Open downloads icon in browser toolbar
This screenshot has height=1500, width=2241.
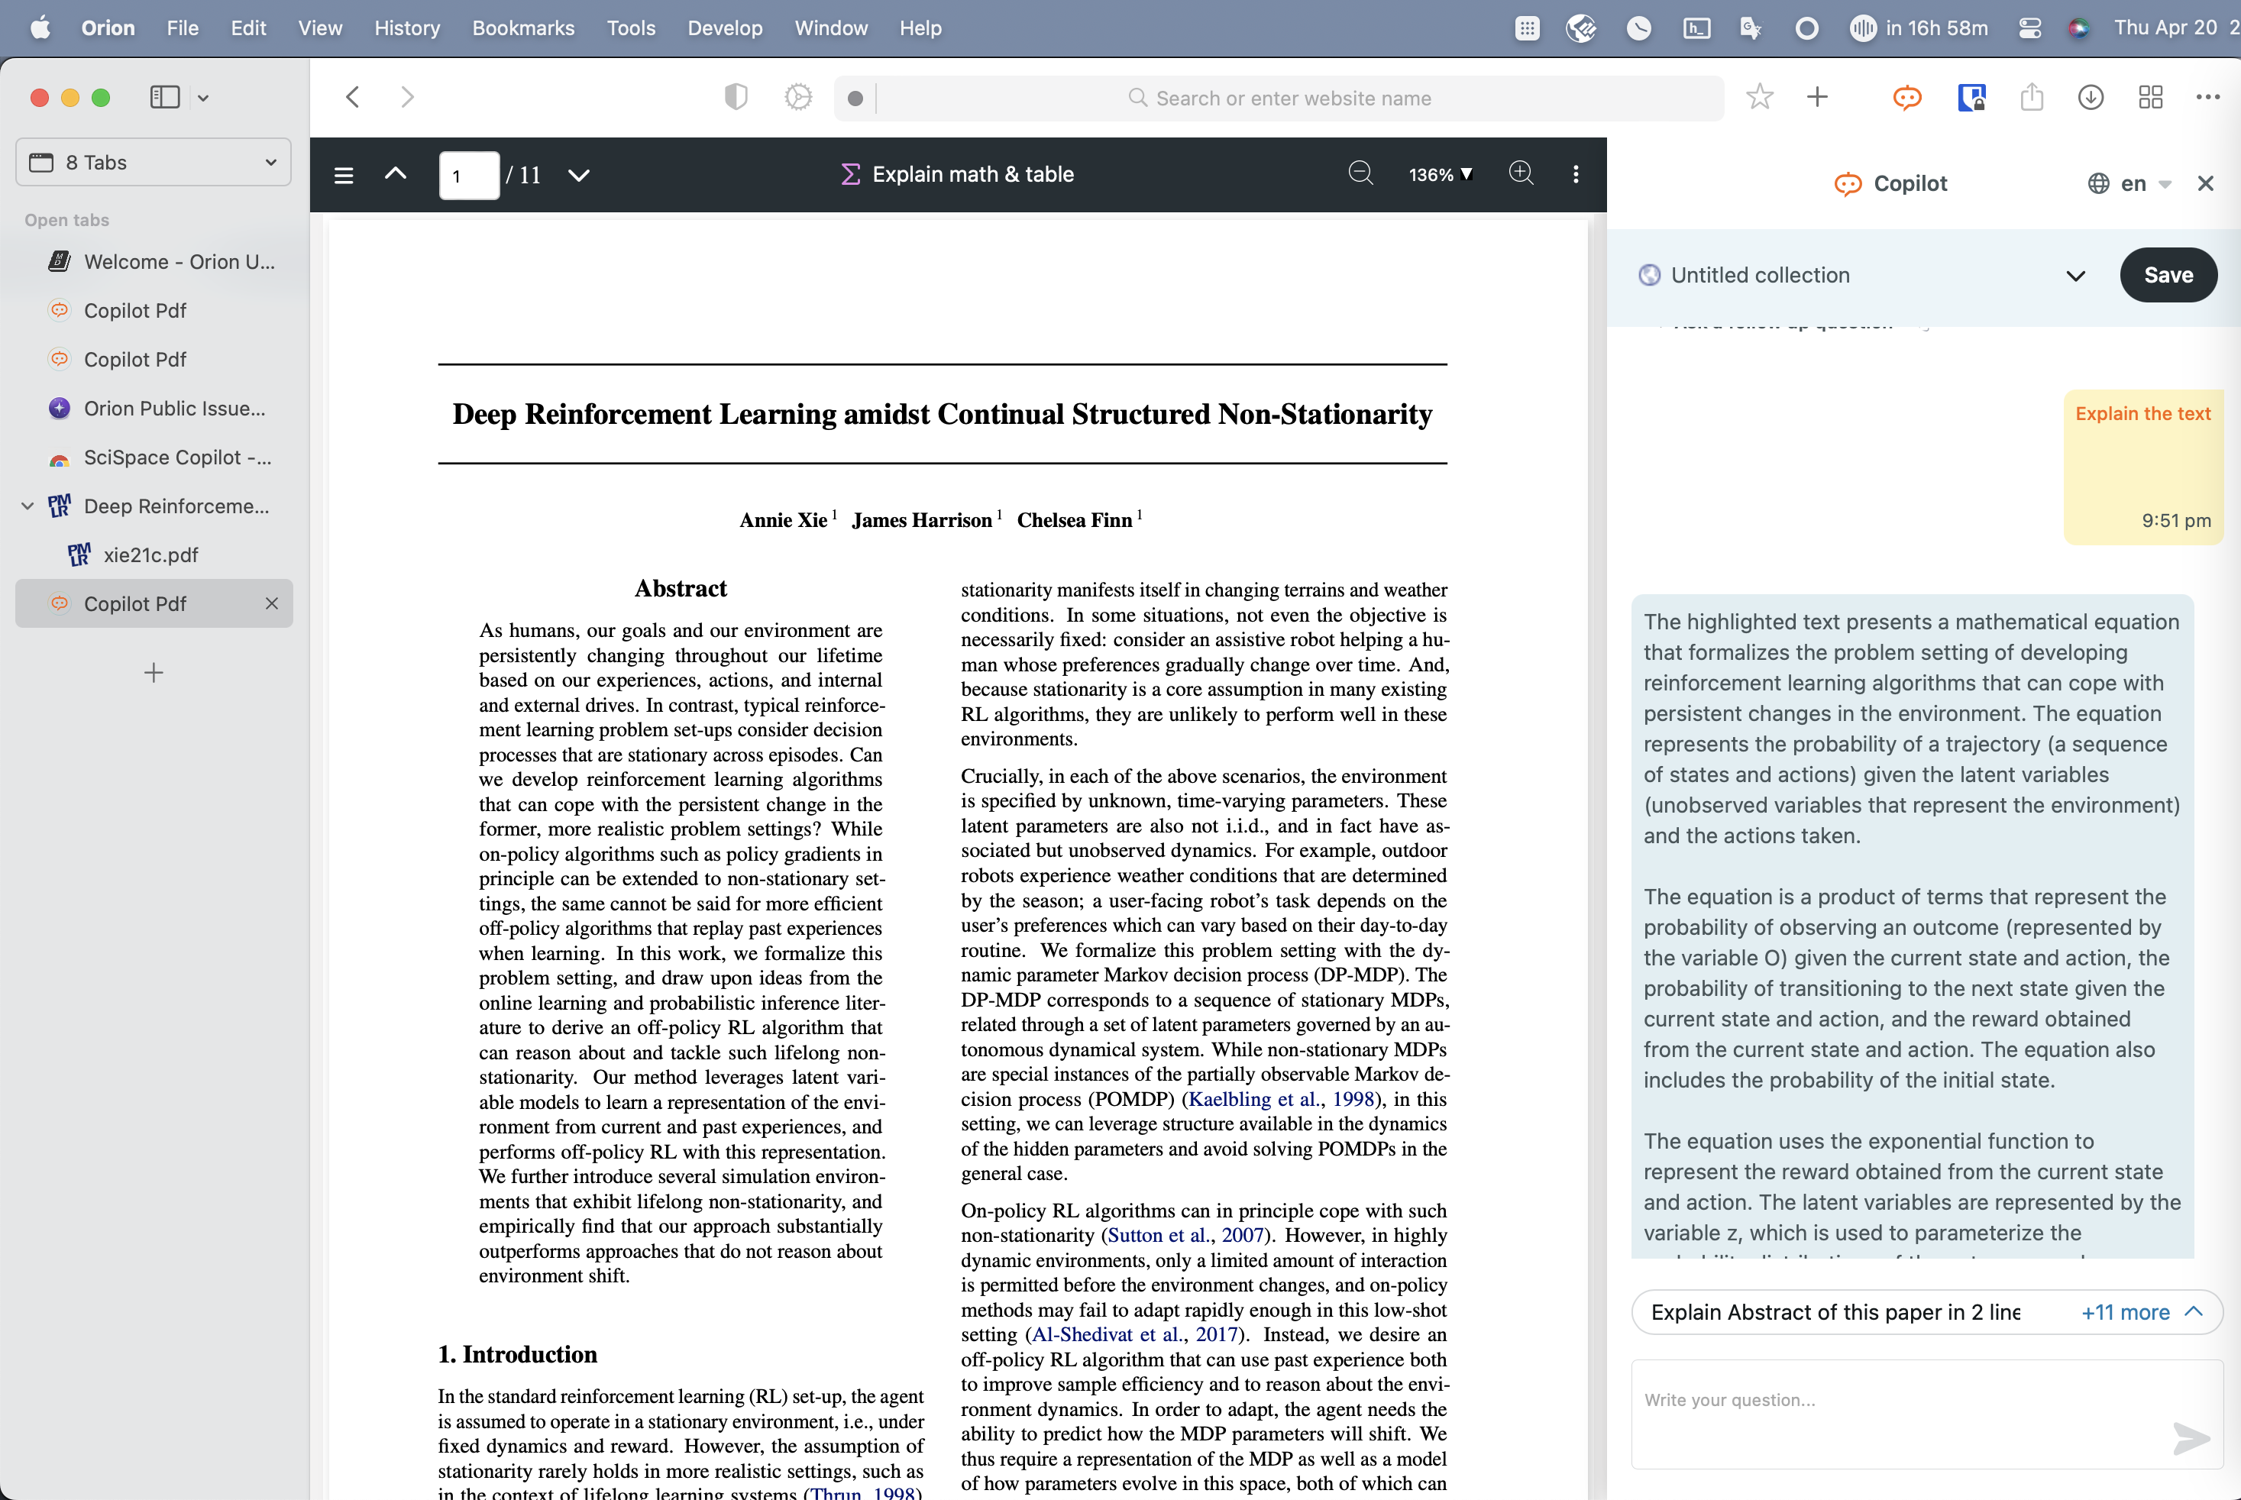point(2091,98)
